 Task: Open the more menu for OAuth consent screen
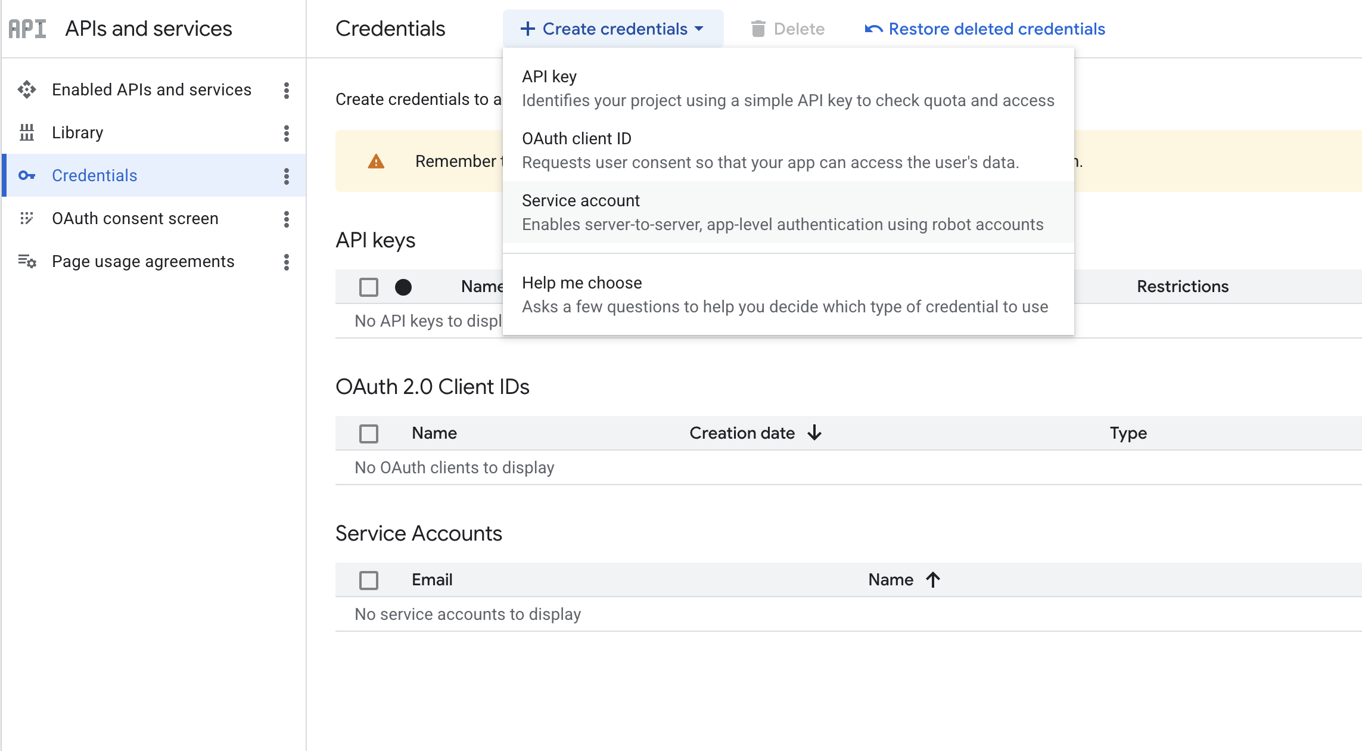tap(287, 219)
